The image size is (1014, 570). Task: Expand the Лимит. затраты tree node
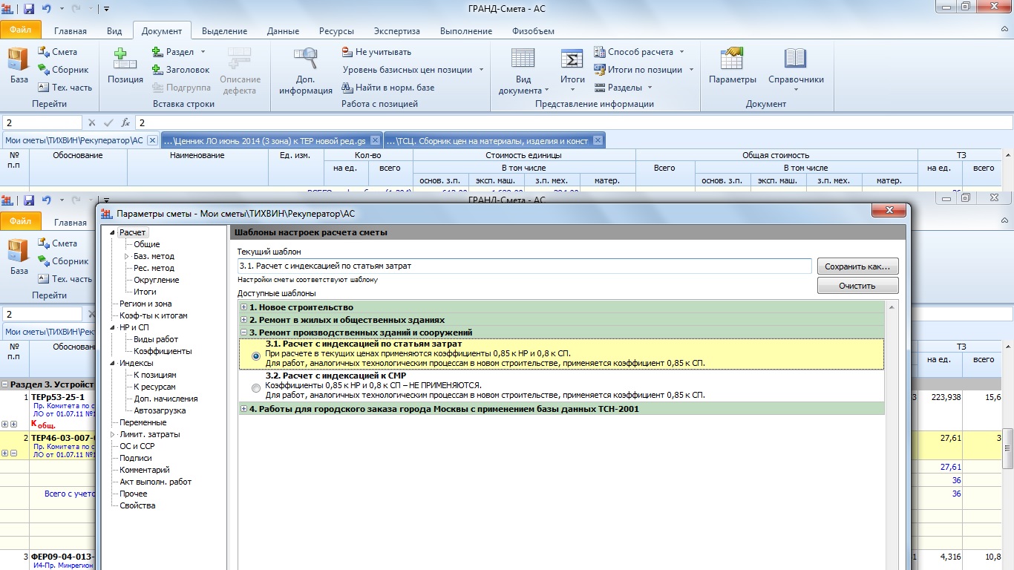point(113,434)
